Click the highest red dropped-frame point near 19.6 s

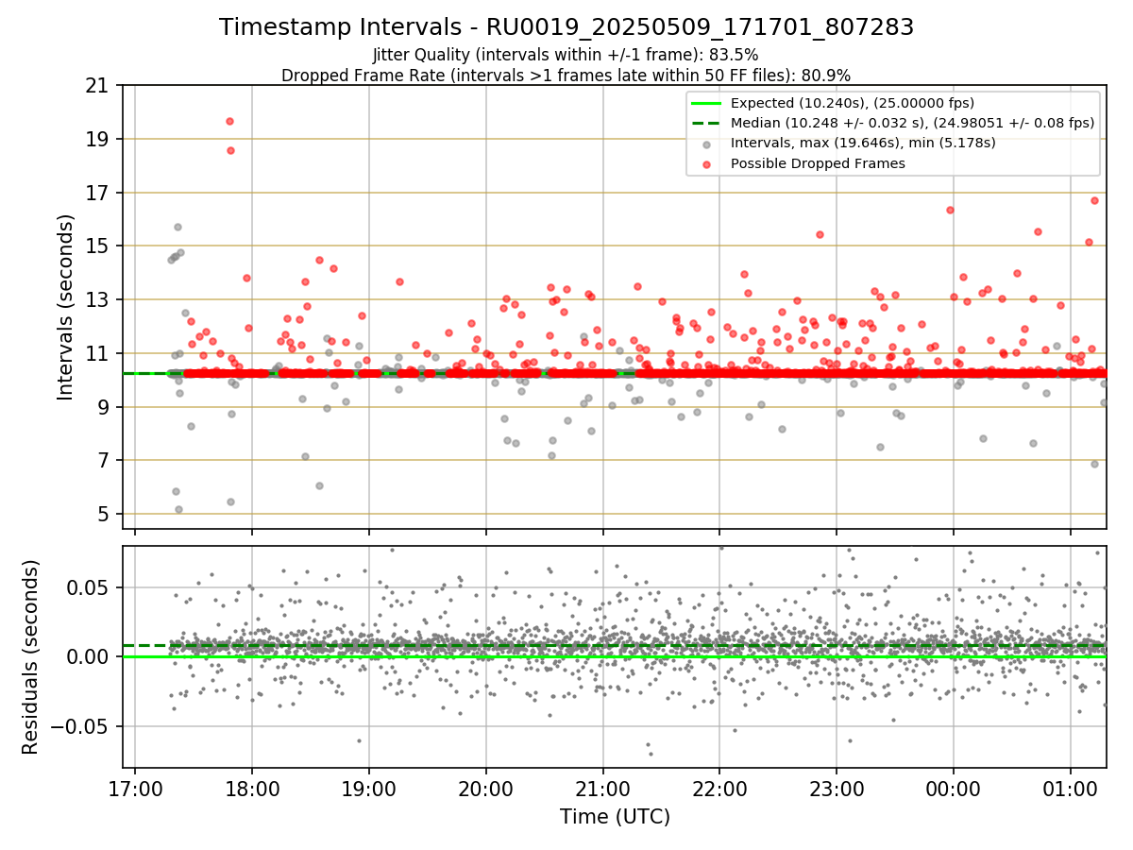pos(229,121)
